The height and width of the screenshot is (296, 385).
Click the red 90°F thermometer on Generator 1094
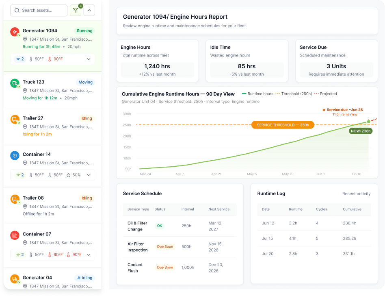(50, 59)
